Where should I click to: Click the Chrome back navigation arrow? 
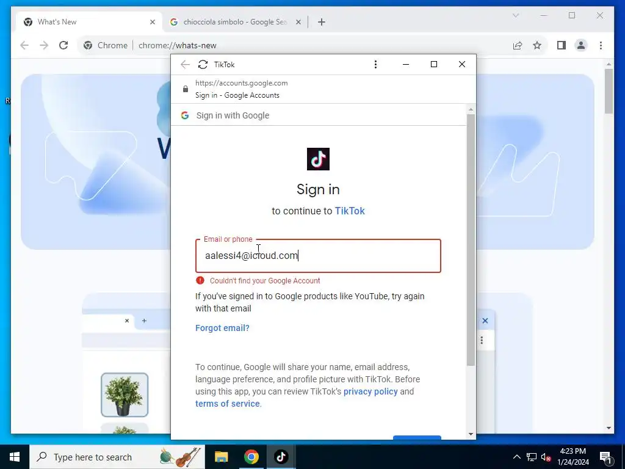coord(24,45)
